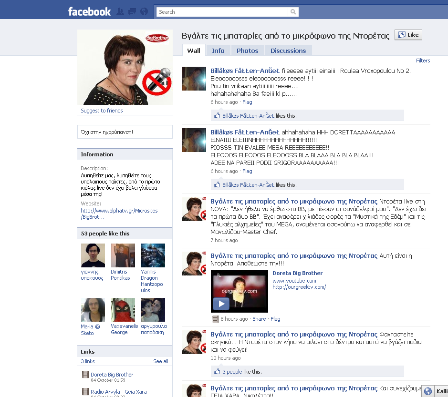Image resolution: width=448 pixels, height=397 pixels.
Task: Switch to the Info tab
Action: [x=218, y=51]
